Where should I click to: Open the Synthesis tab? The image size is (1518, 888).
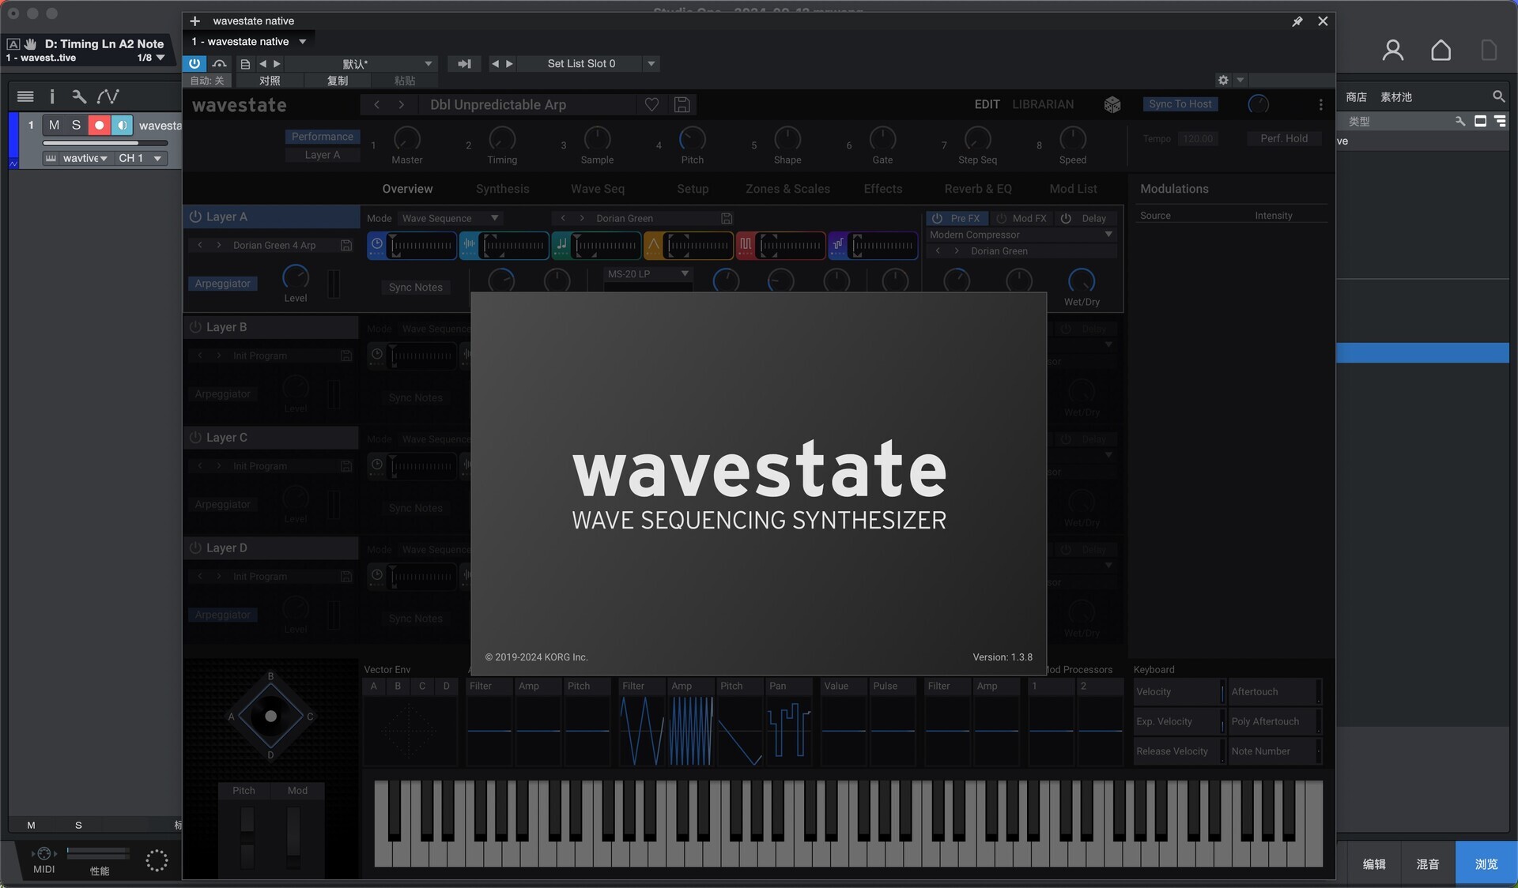(x=502, y=189)
